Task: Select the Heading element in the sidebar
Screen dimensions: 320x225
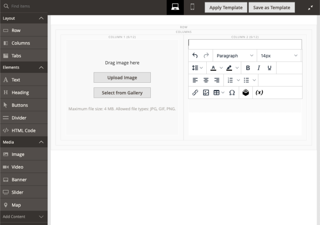Action: pos(20,92)
